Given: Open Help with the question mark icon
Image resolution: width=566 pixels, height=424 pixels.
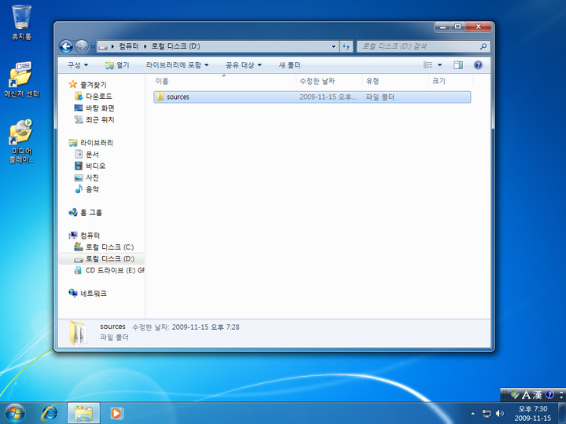Looking at the screenshot, I should [478, 65].
